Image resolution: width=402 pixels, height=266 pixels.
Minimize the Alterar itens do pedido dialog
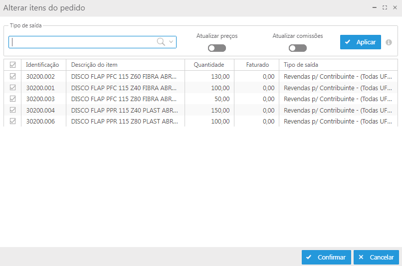(x=375, y=7)
